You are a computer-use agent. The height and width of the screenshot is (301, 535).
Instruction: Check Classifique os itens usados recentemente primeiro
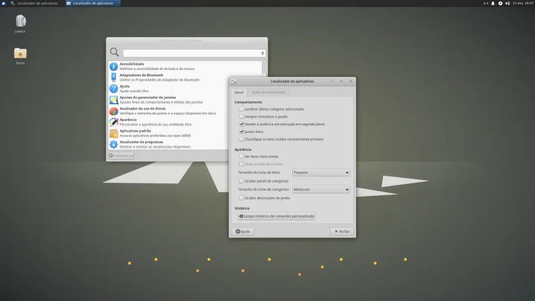pos(241,139)
